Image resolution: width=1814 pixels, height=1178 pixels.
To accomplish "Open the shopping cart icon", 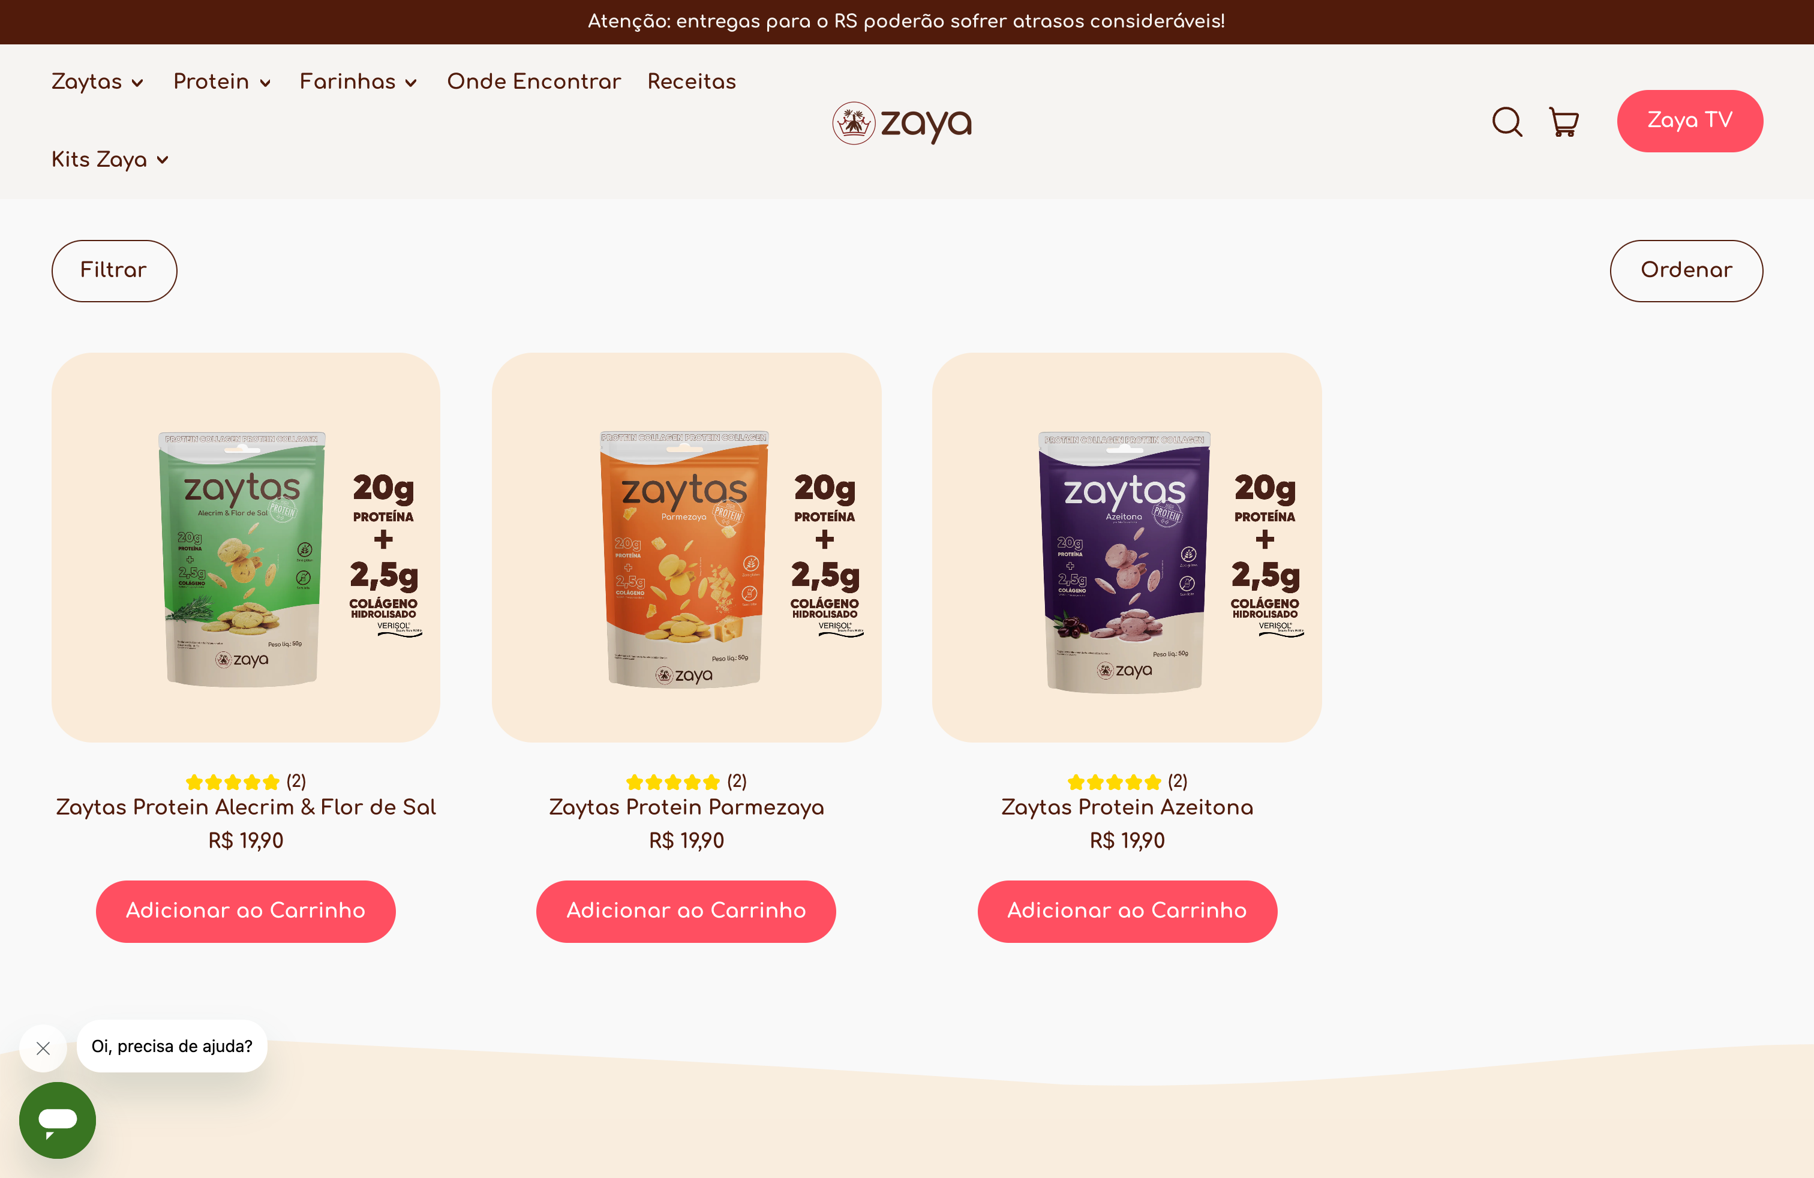I will (x=1563, y=122).
